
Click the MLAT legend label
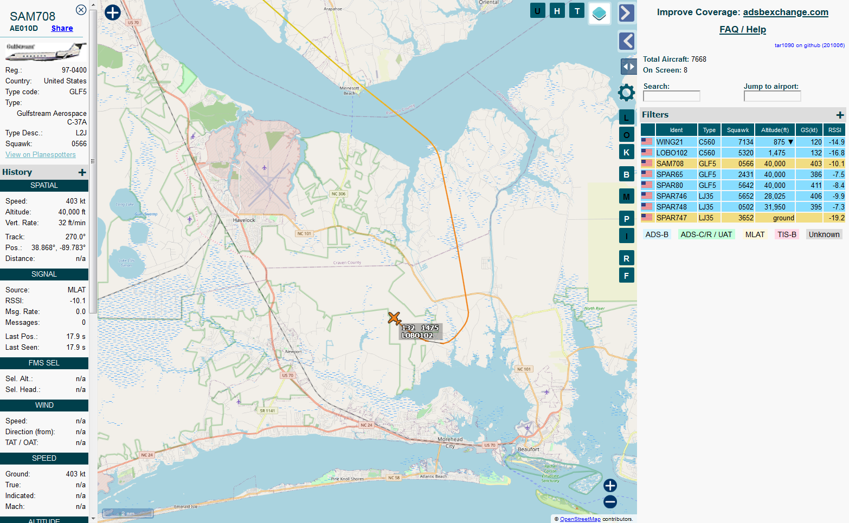pos(755,234)
